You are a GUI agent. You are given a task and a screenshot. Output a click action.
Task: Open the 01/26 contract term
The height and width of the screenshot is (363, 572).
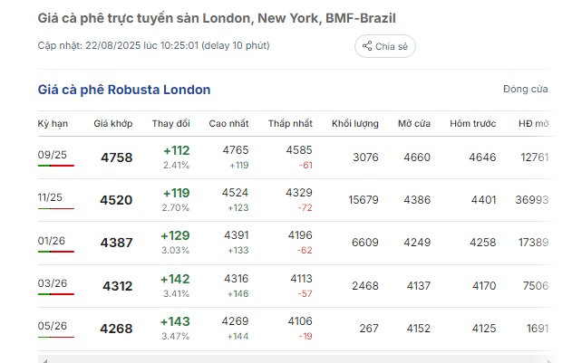coord(52,241)
